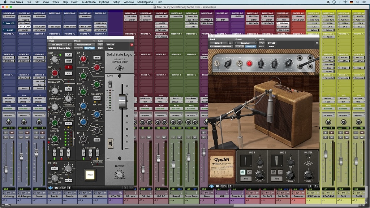Open the Setup menu
370x208 pixels.
[x=116, y=2]
